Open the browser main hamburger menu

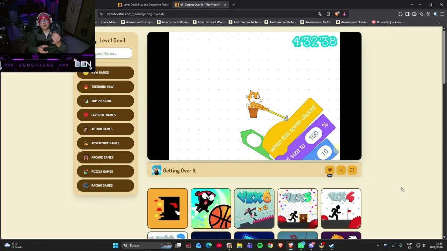[442, 14]
